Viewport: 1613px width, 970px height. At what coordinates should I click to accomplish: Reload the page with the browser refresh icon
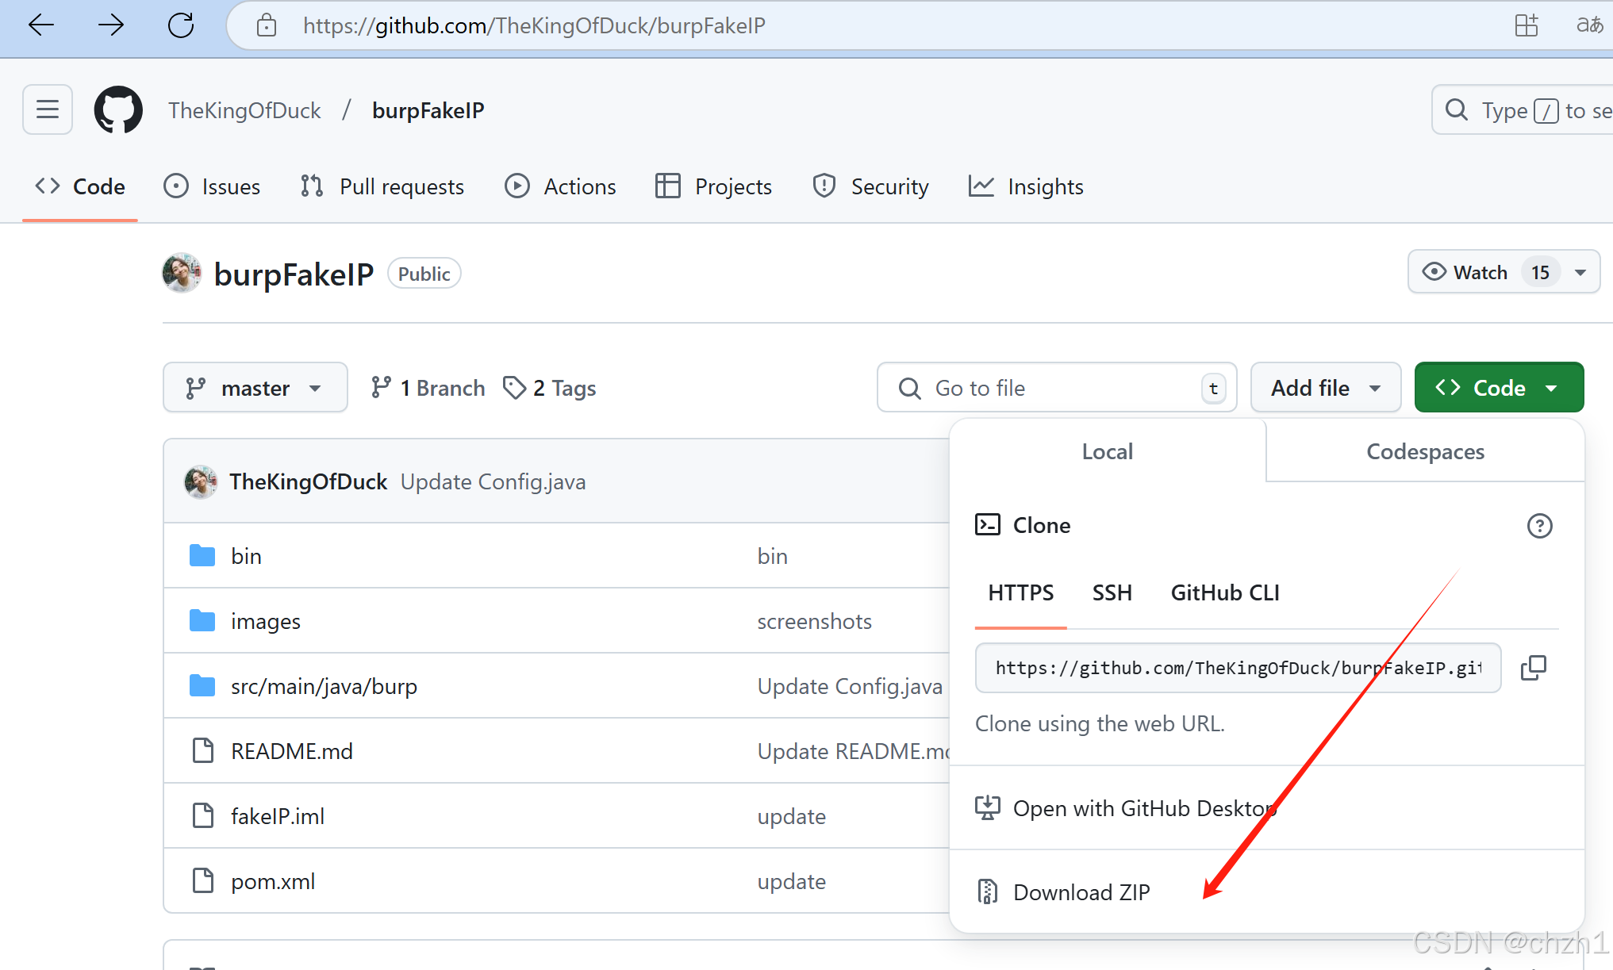(181, 25)
